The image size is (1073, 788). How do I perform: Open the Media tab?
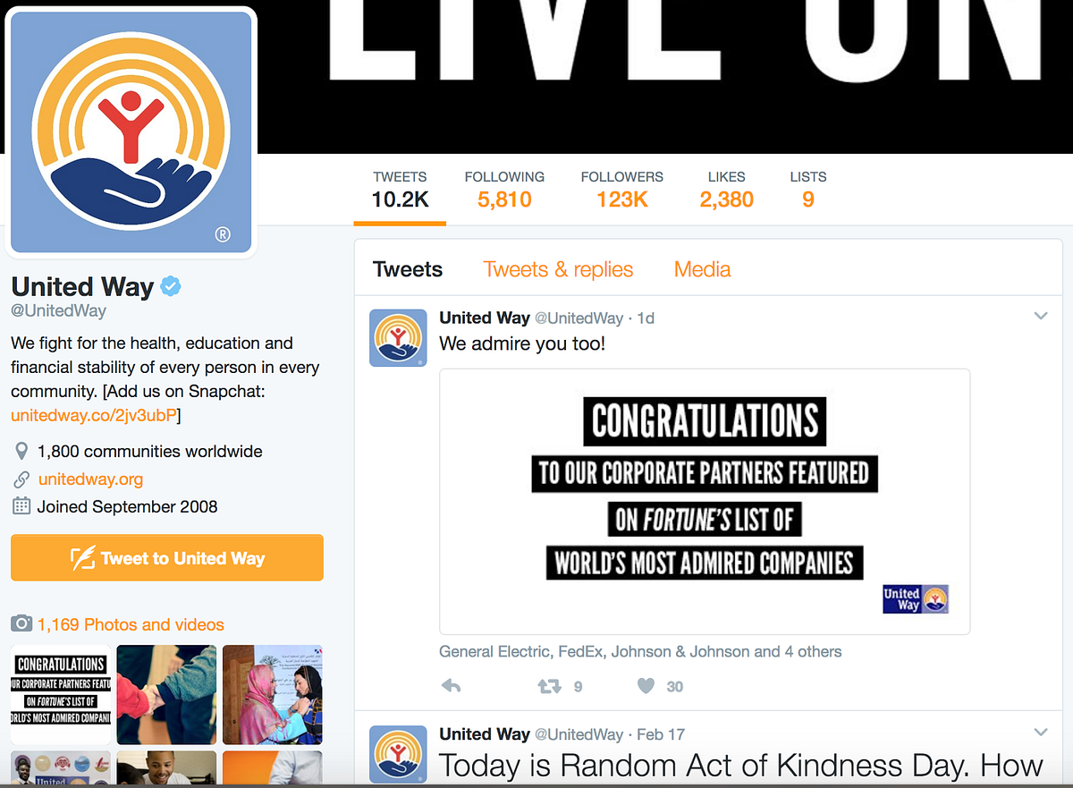[x=702, y=269]
